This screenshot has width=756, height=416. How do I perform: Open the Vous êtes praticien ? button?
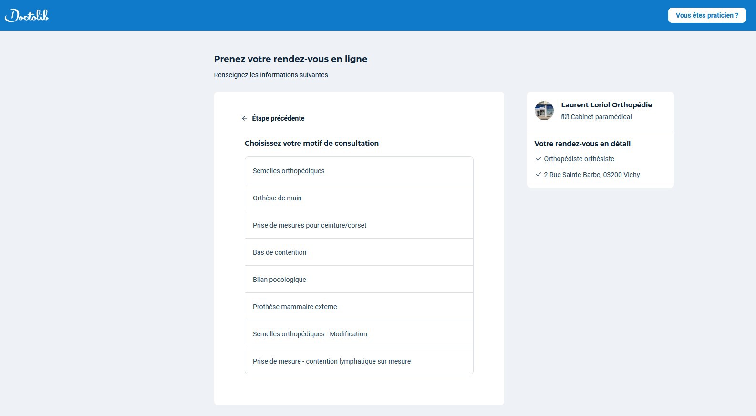click(x=707, y=15)
